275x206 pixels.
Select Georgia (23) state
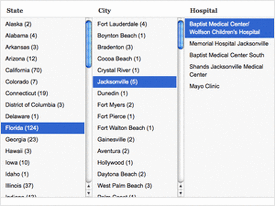43,140
